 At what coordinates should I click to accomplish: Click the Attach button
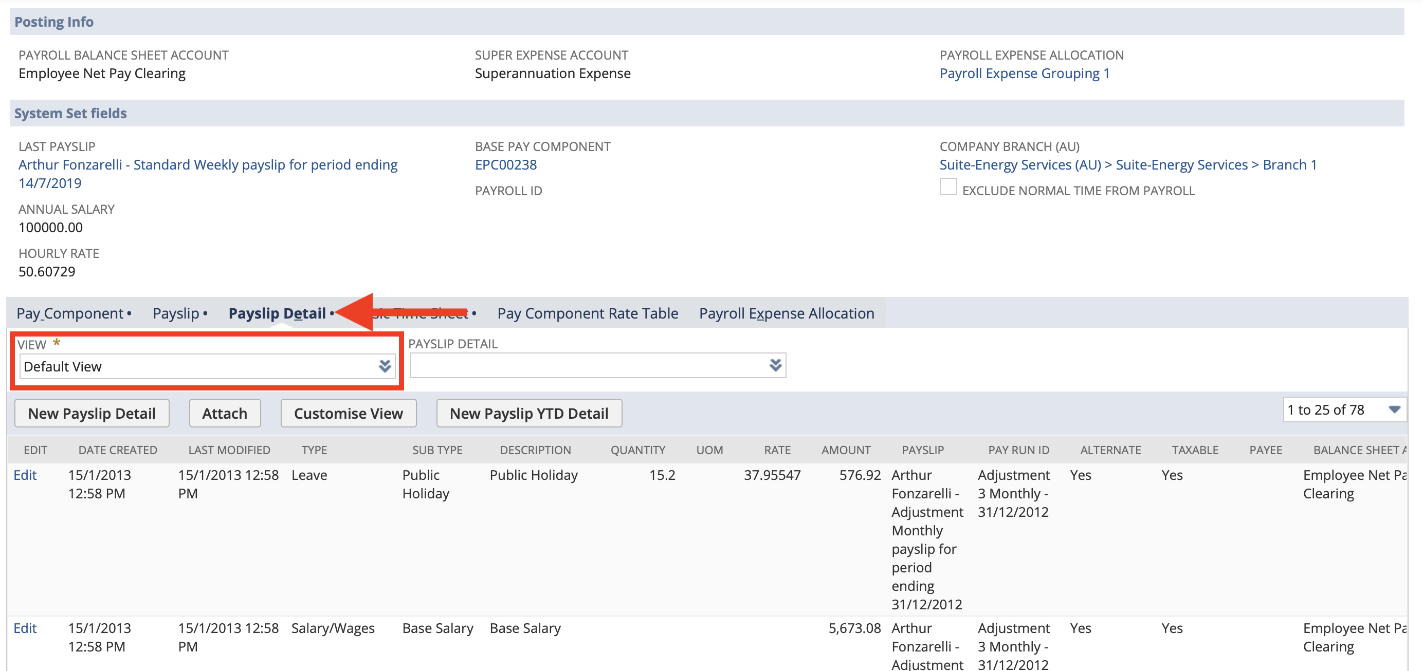[224, 413]
